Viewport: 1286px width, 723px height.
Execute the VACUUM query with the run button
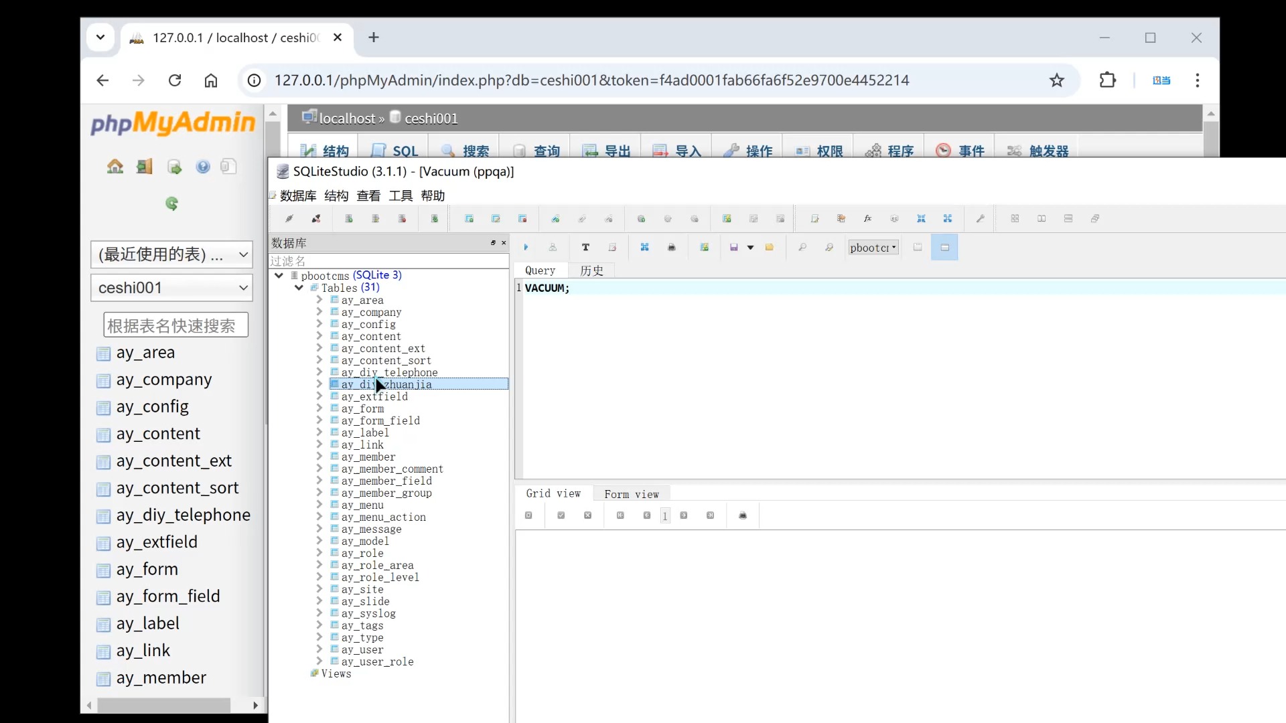[x=526, y=247]
